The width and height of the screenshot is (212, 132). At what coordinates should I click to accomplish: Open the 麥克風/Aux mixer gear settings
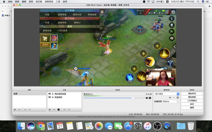pyautogui.click(x=150, y=98)
